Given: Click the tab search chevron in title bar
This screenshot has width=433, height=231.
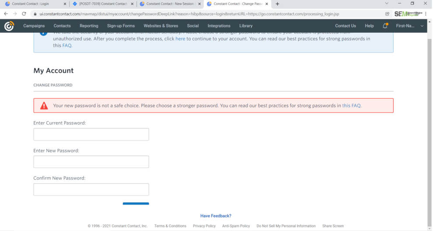Looking at the screenshot, I should click(x=387, y=3).
